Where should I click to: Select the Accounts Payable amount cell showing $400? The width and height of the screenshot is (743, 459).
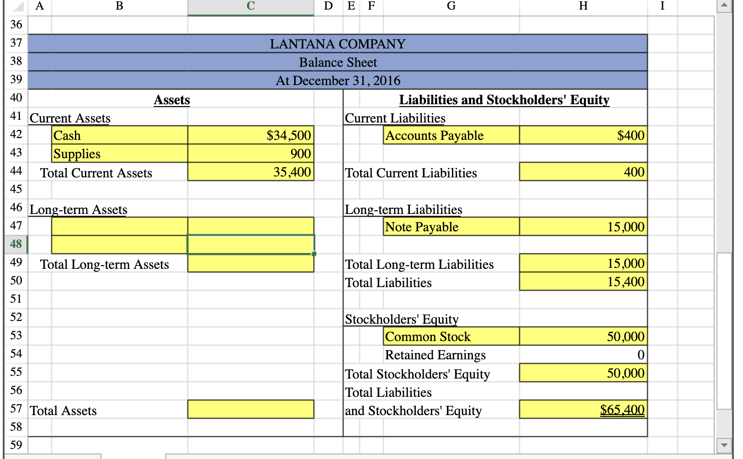(583, 135)
